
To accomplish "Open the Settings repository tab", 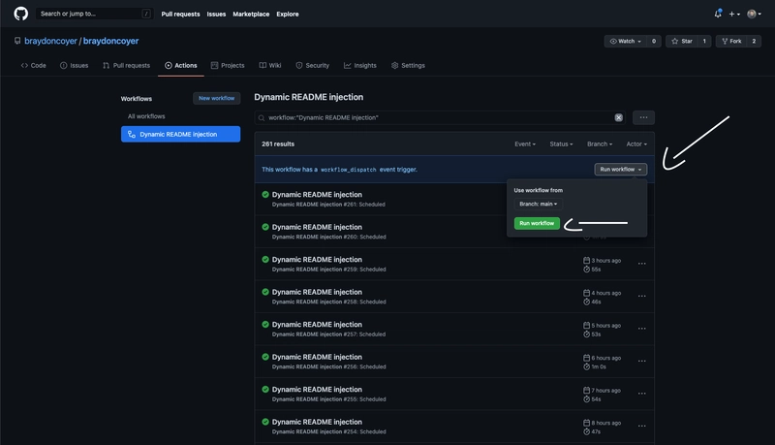I will coord(408,65).
